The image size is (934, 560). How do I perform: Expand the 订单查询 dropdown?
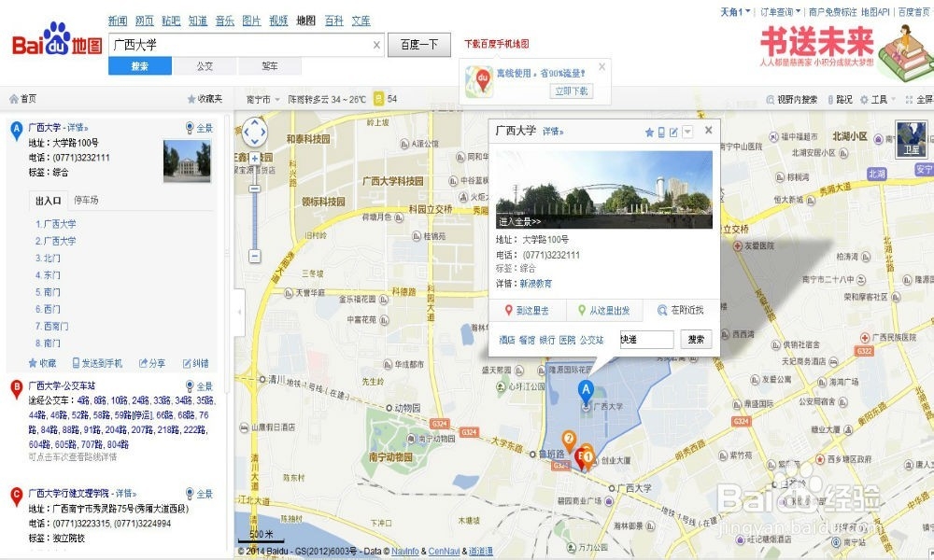point(780,12)
